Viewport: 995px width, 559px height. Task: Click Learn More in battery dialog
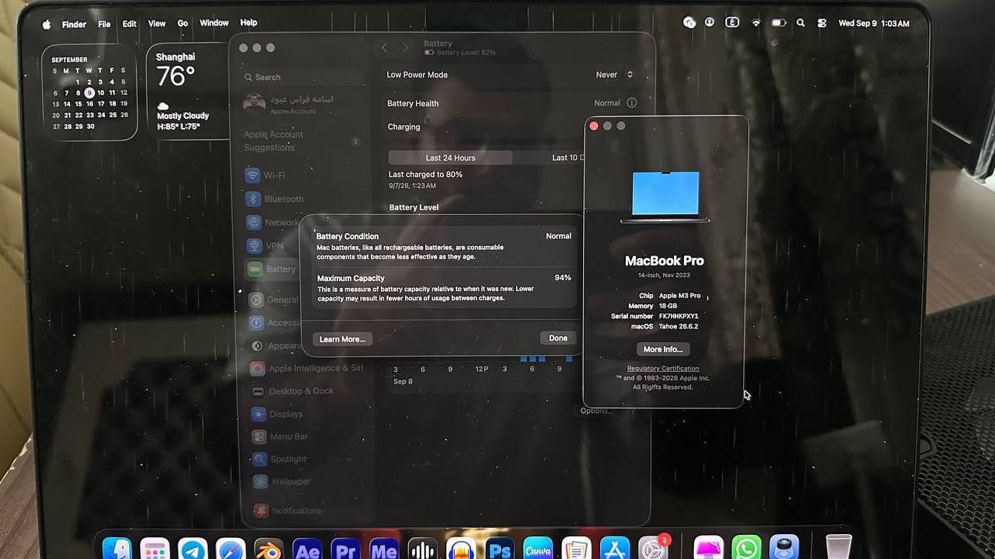tap(342, 339)
